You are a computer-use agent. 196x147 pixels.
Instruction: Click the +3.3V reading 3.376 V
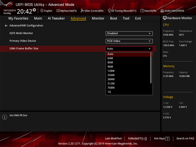(x=167, y=118)
